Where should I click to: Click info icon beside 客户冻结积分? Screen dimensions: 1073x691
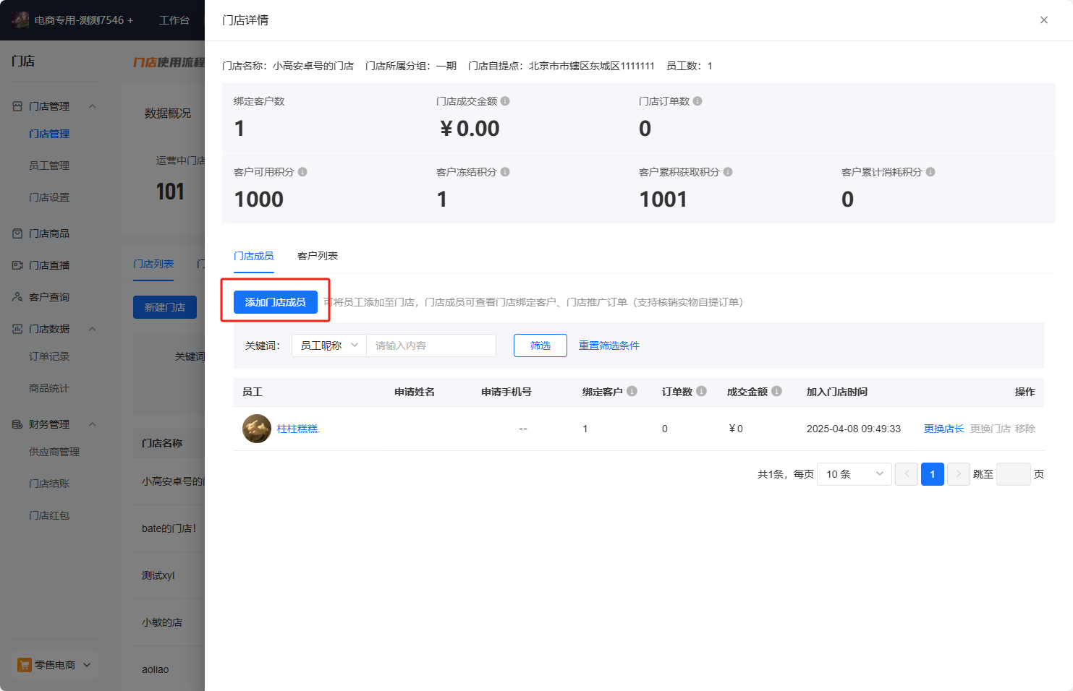(x=505, y=172)
